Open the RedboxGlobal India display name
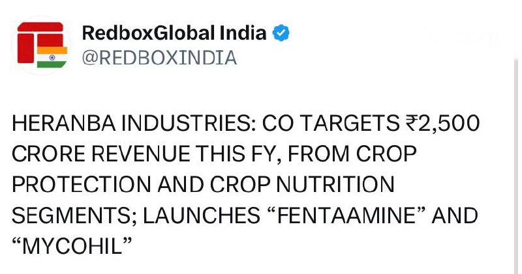This screenshot has height=274, width=522. click(174, 33)
